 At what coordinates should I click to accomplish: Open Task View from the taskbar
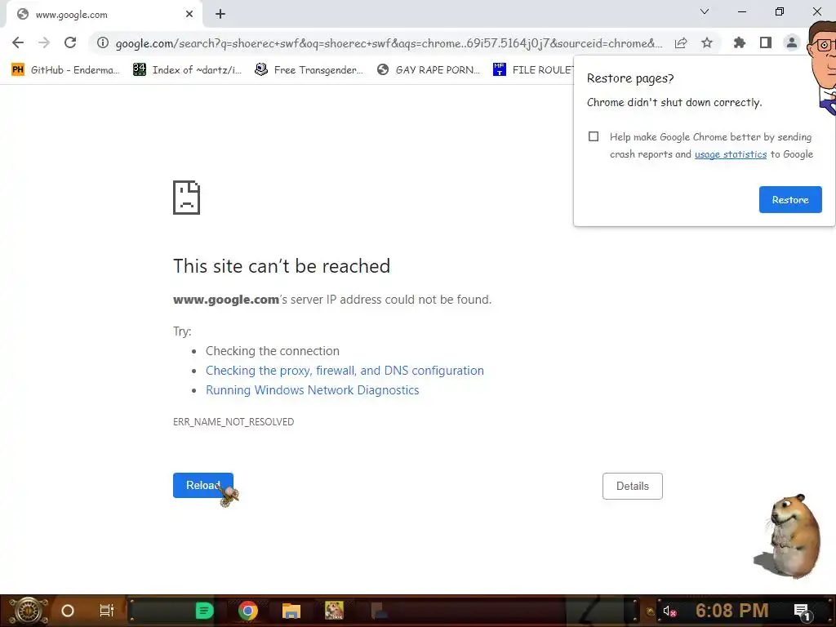click(x=107, y=611)
